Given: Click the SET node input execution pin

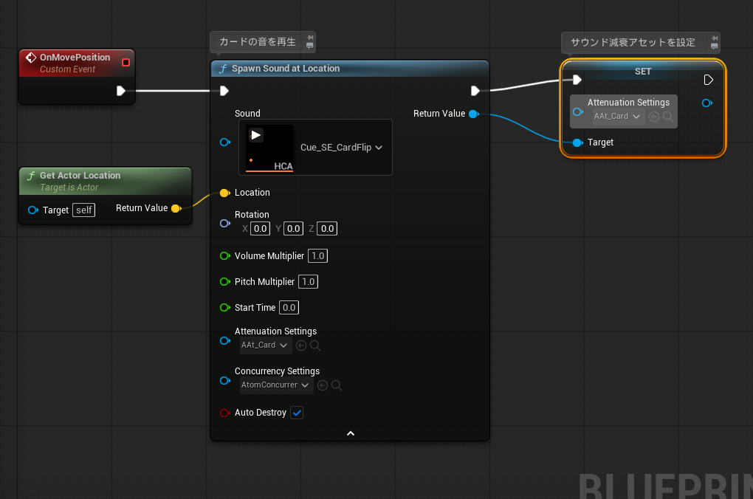Looking at the screenshot, I should [x=577, y=80].
